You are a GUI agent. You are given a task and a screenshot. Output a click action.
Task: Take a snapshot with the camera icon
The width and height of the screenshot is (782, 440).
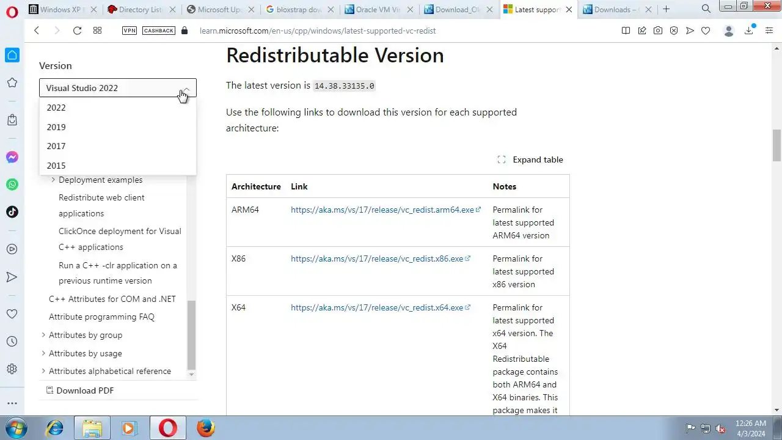click(658, 31)
